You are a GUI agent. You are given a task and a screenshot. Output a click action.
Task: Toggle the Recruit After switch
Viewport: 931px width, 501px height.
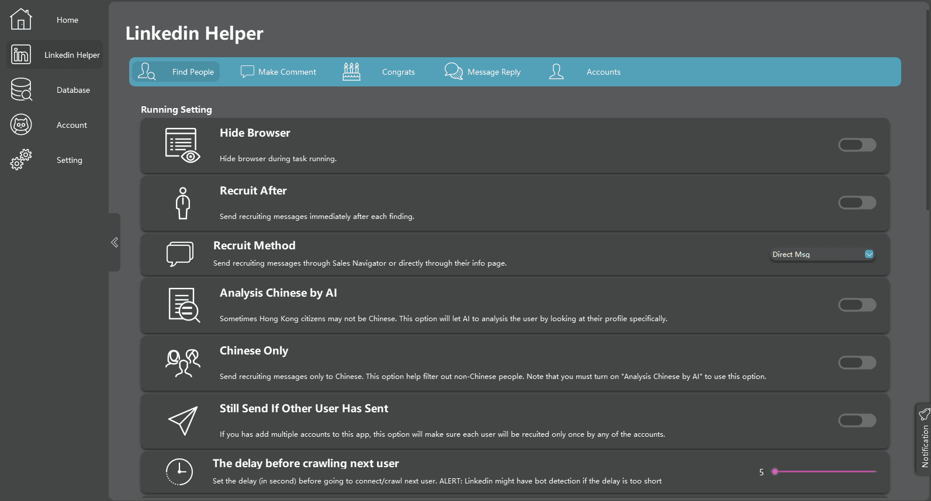[857, 203]
